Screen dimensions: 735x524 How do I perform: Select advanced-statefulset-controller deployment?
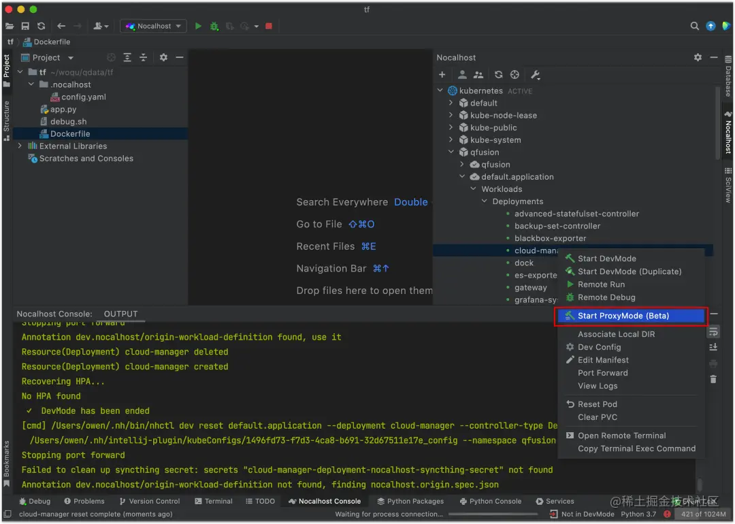(x=576, y=213)
